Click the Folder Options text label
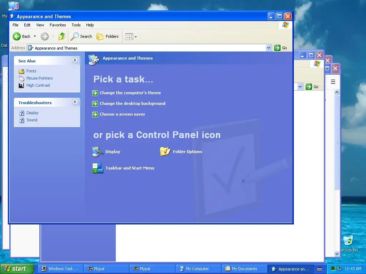Image resolution: width=366 pixels, height=274 pixels. [187, 151]
